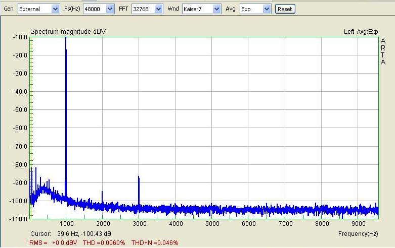Open the Fs(Hz) dropdown showing 48000

coord(99,9)
